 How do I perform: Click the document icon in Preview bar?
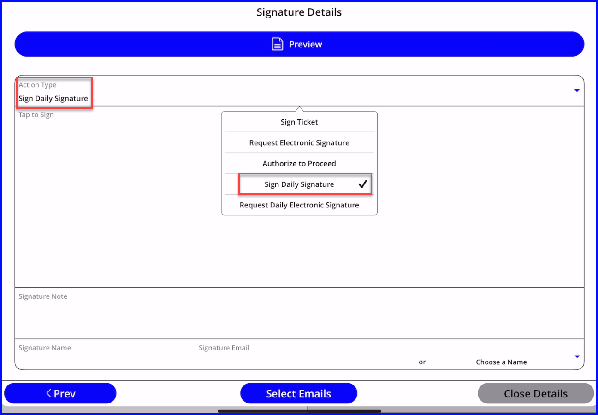click(x=277, y=44)
